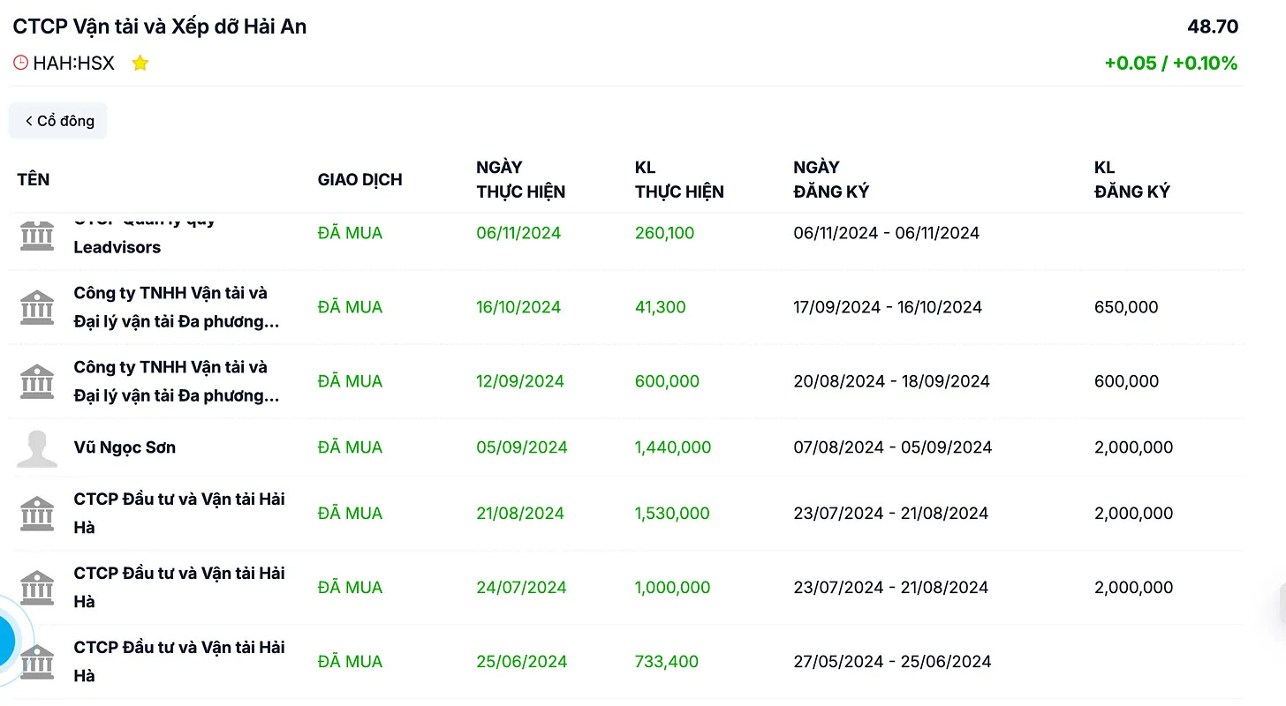The image size is (1286, 706).
Task: Open shareholder Vũ Ngọc Sơn
Action: pyautogui.click(x=125, y=447)
